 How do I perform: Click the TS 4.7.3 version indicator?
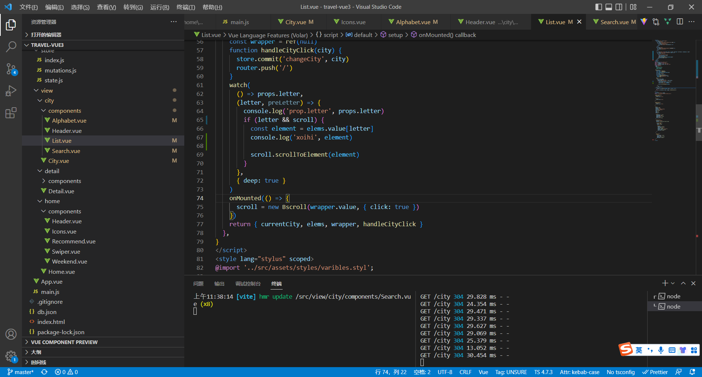pos(543,372)
